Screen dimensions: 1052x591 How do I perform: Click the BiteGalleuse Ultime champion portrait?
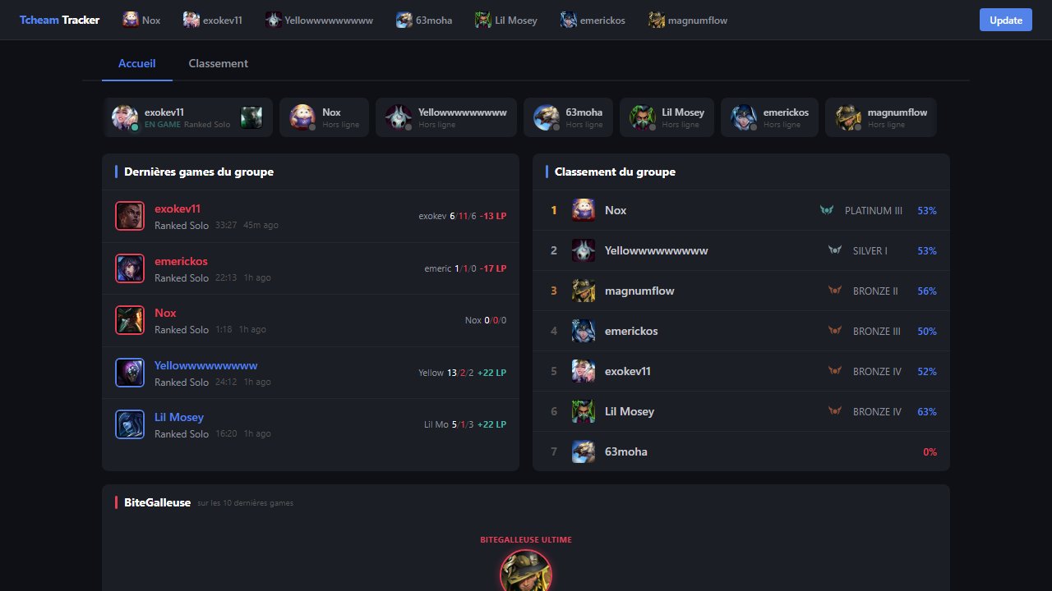[x=526, y=570]
